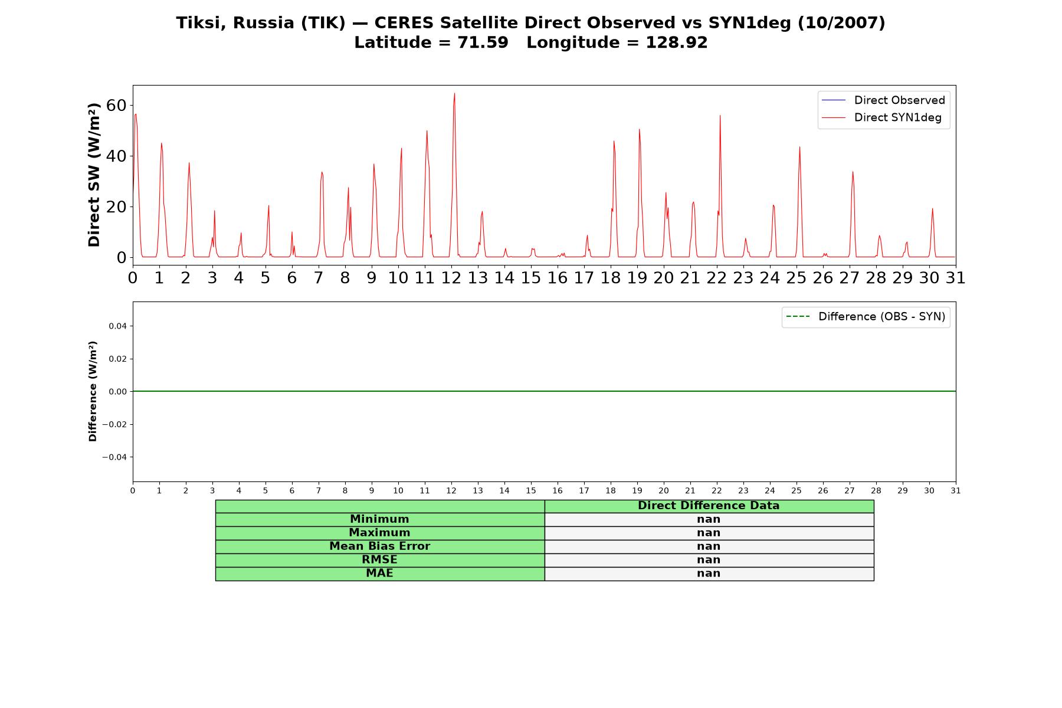Viewport: 1062px width, 708px height.
Task: Click the Direct SW (W/m²) axis label
Action: [x=94, y=175]
